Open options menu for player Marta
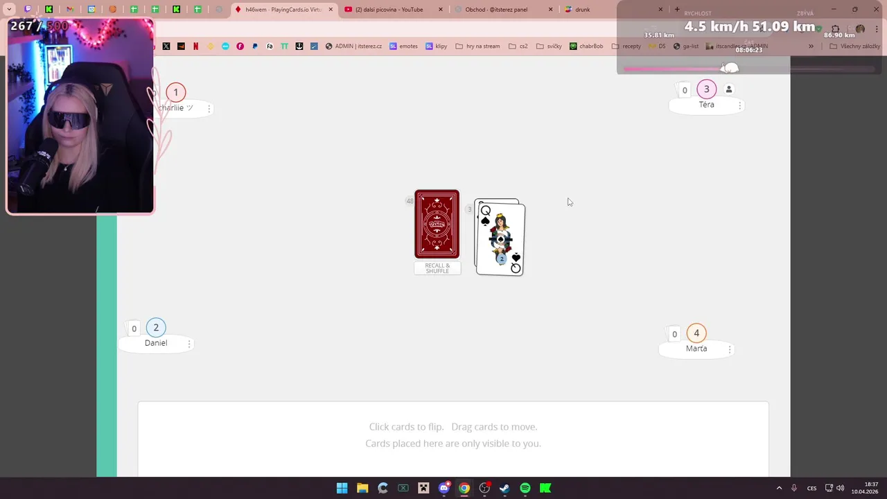Viewport: 887px width, 499px height. [x=729, y=349]
